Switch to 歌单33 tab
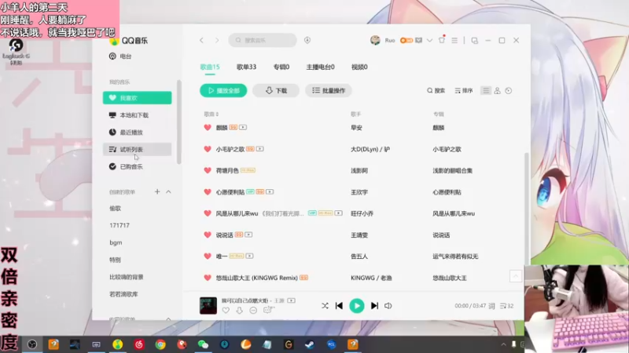This screenshot has width=629, height=353. coord(246,67)
